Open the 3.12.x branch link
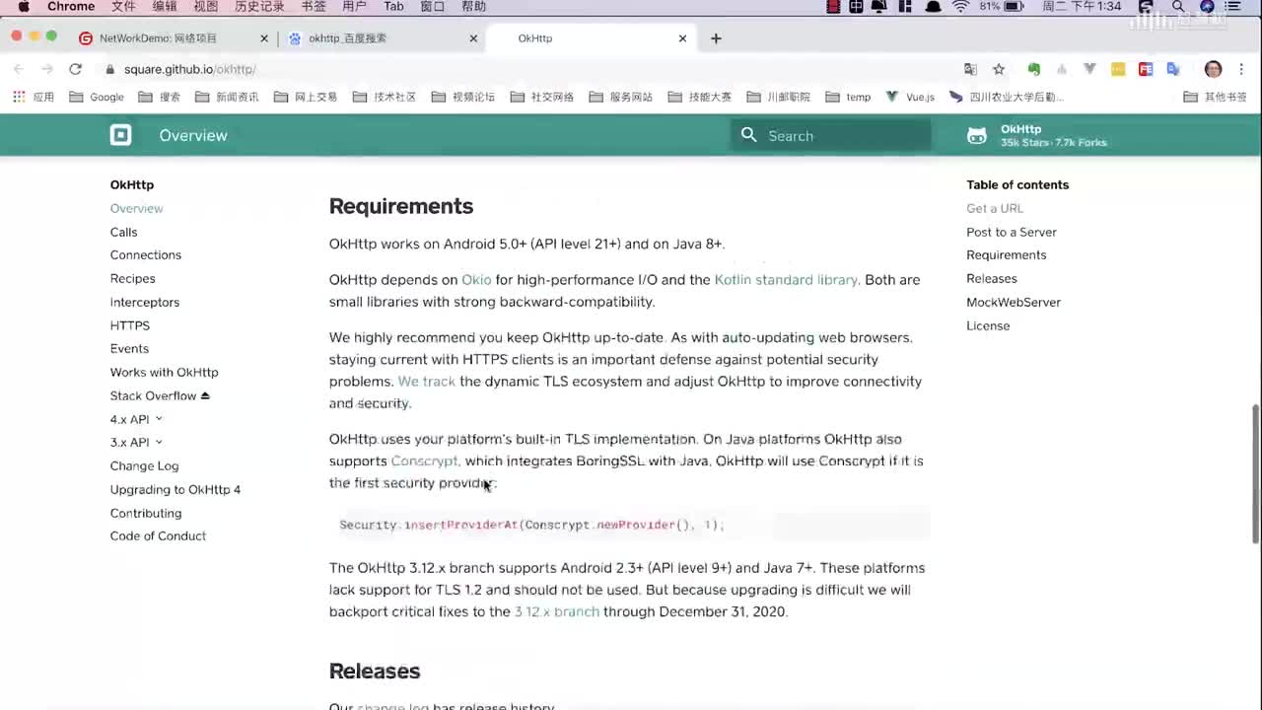 (557, 611)
